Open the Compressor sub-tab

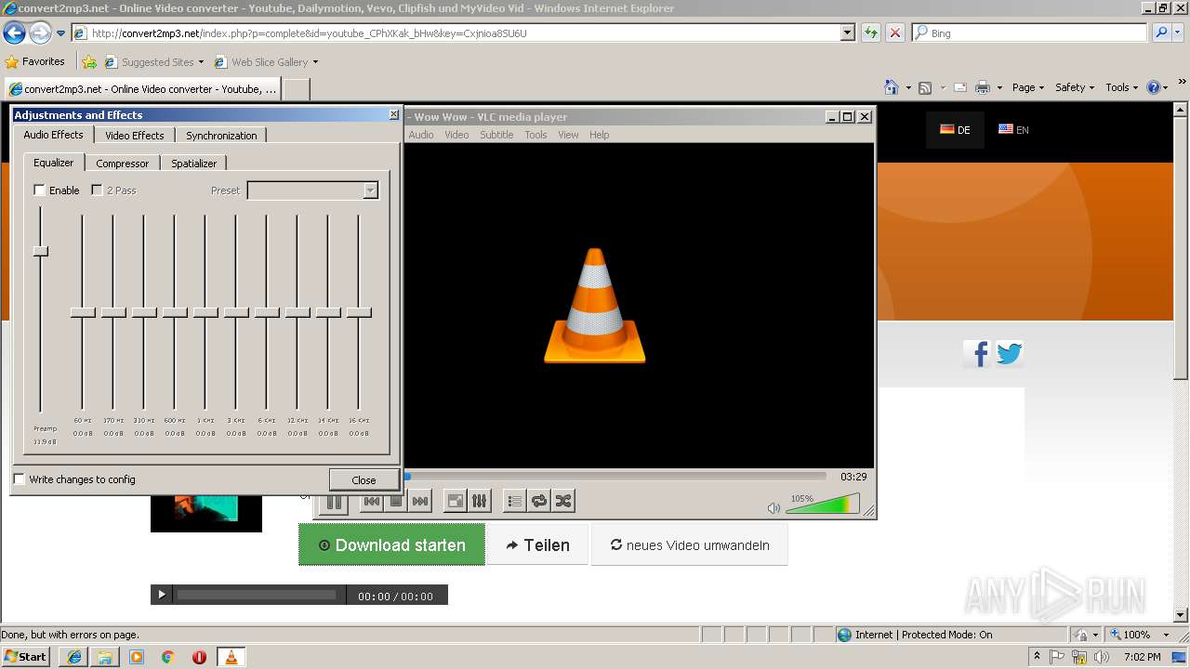(x=123, y=164)
